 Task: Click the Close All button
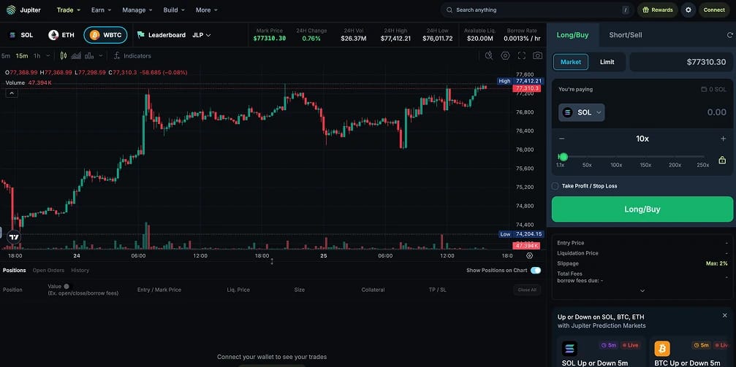(x=527, y=290)
